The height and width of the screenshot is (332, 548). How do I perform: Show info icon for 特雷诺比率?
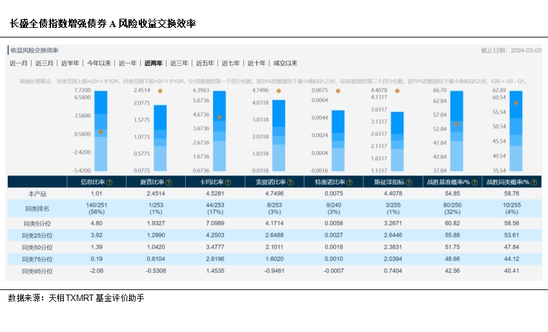349,183
